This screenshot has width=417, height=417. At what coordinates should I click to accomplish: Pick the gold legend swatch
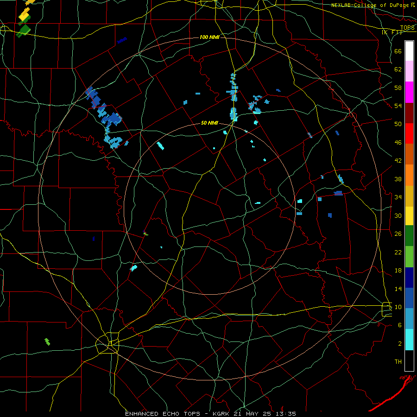pos(409,196)
